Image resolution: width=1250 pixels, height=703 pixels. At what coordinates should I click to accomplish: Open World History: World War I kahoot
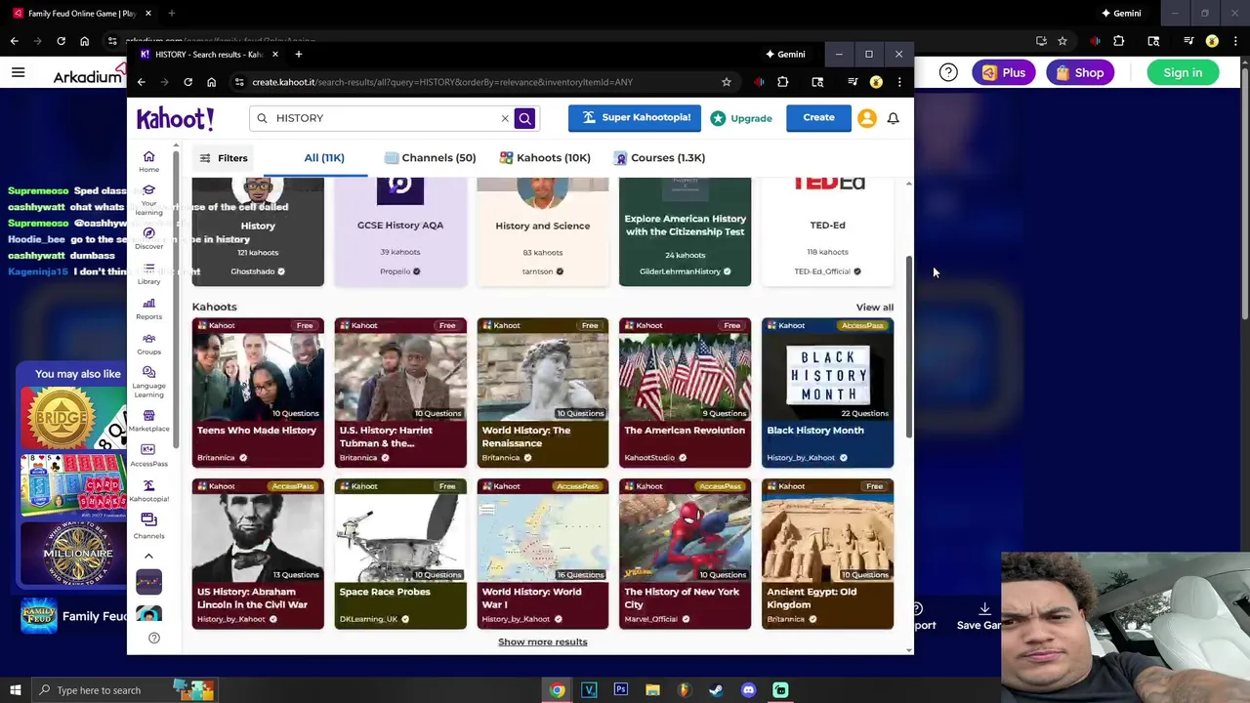[542, 554]
